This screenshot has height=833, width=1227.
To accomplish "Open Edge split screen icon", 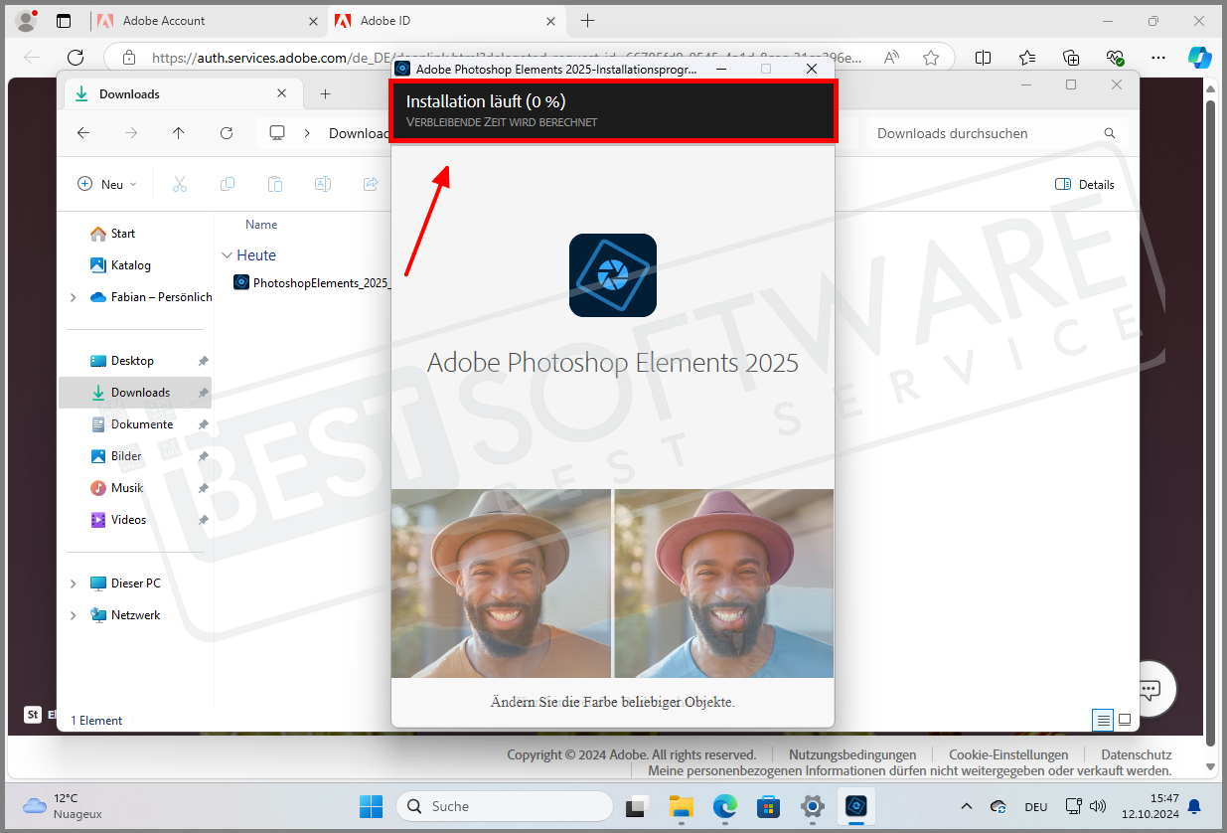I will click(983, 58).
